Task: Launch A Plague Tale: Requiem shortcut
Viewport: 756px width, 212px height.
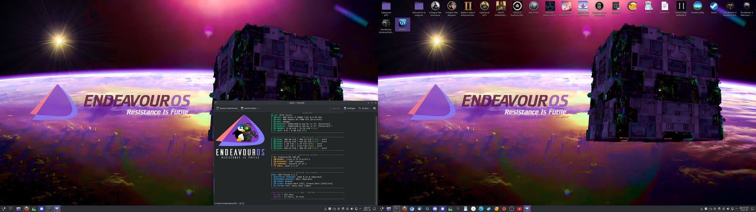Action: coord(452,8)
